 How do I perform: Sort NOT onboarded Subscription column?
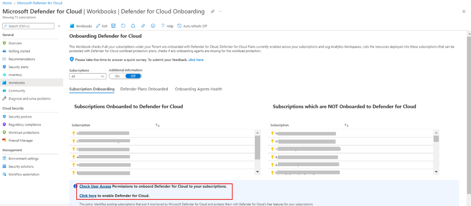[347, 125]
